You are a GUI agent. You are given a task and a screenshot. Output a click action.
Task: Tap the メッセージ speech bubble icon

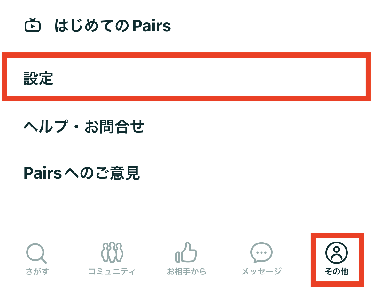(x=261, y=253)
